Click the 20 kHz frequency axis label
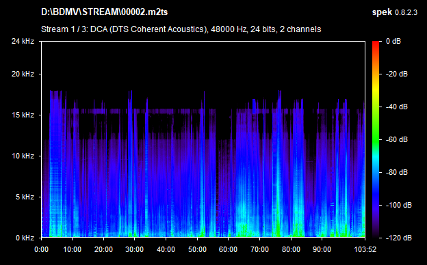Screen dimensions: 427x265 (x=23, y=74)
